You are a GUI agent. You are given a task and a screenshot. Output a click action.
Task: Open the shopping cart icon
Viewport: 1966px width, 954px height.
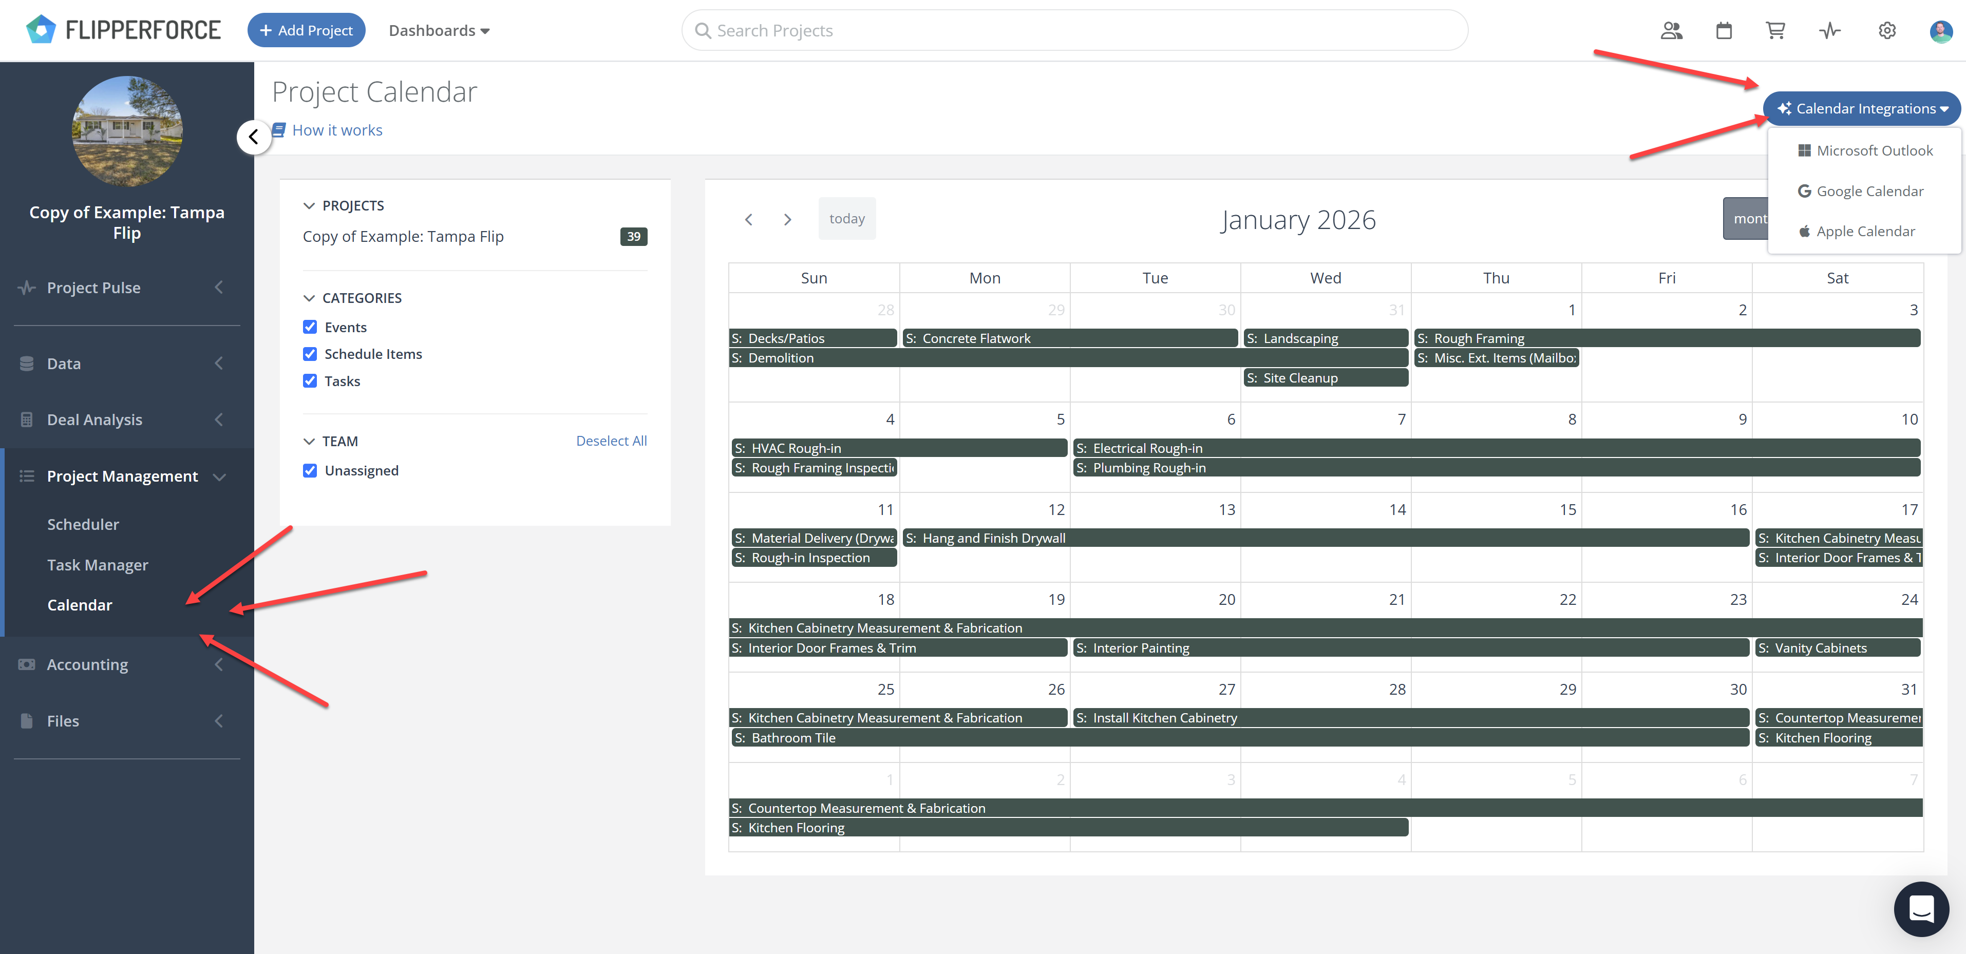click(x=1776, y=30)
